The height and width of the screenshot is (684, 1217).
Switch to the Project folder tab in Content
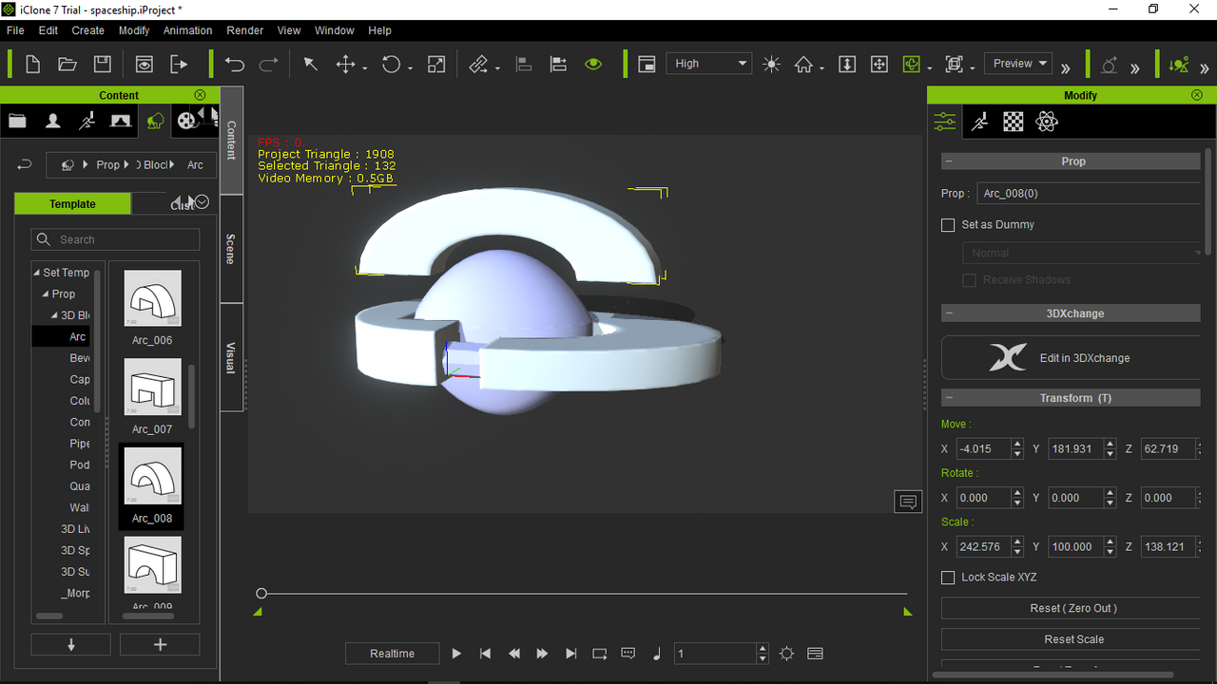[x=17, y=121]
